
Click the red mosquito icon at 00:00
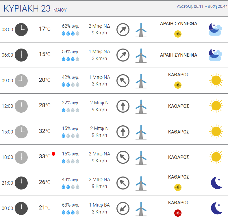178,213
